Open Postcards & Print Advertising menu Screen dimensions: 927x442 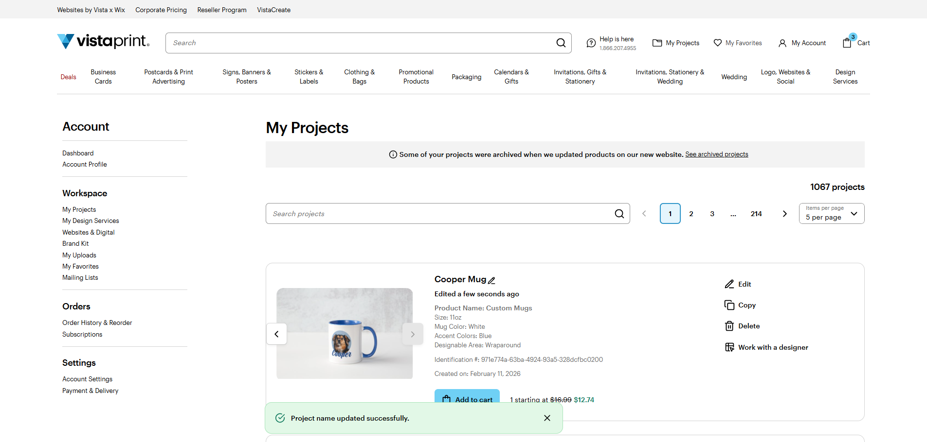(x=168, y=77)
